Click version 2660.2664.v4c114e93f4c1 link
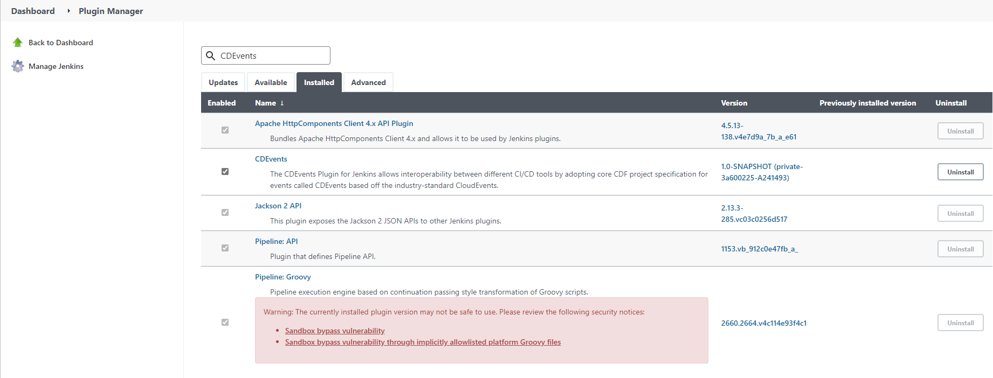Viewport: 993px width, 378px height. coord(764,323)
